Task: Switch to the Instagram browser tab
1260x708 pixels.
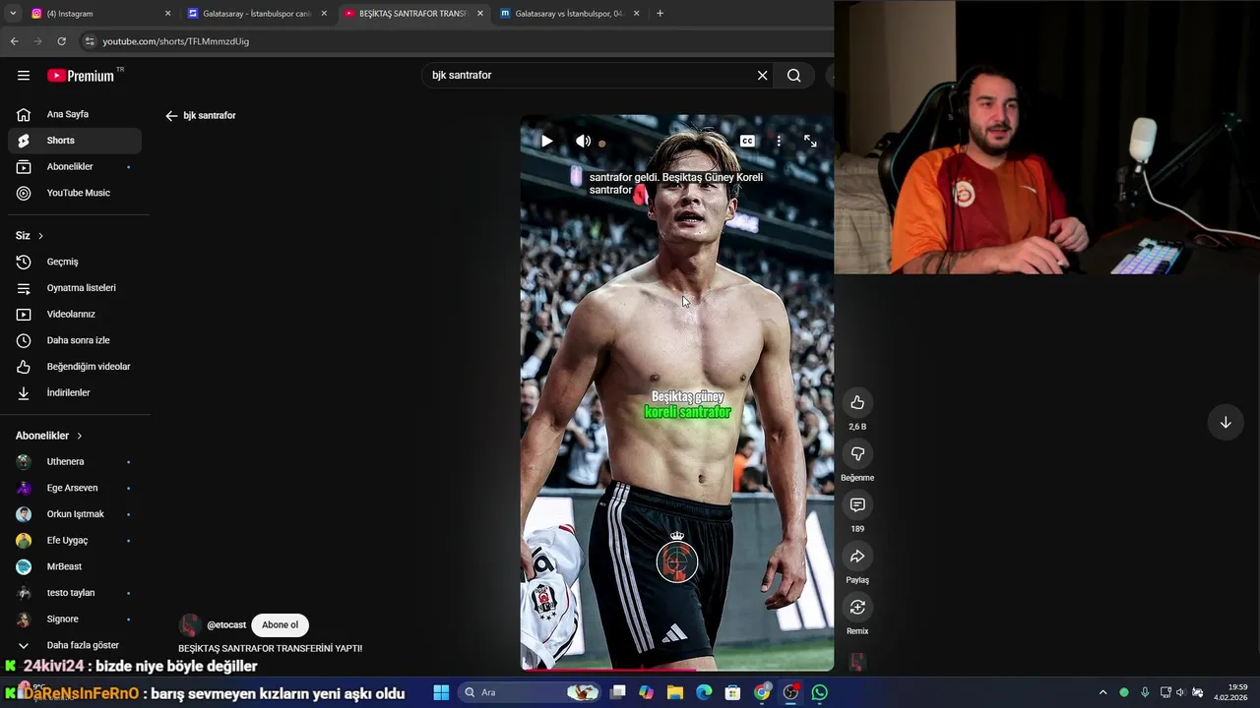Action: tap(100, 14)
